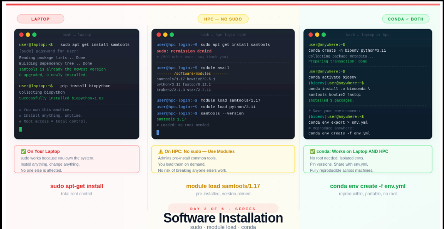Click the green "conda env create -f env.yml" caption
The height and width of the screenshot is (229, 444).
point(367,186)
